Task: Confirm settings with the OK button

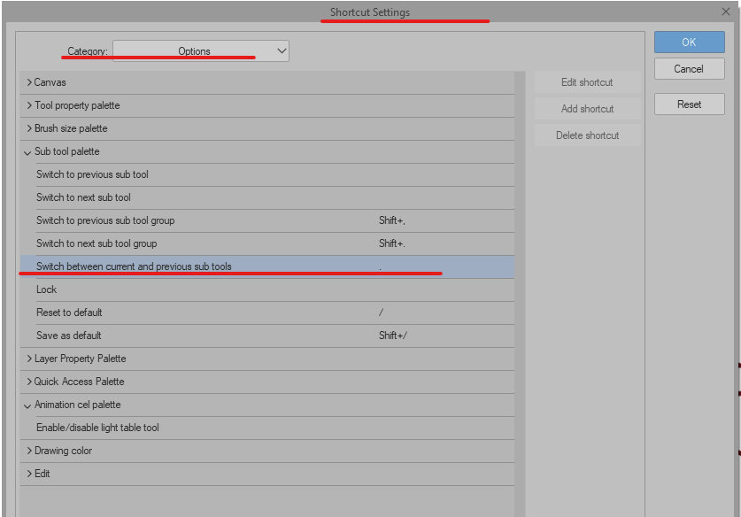Action: point(689,42)
